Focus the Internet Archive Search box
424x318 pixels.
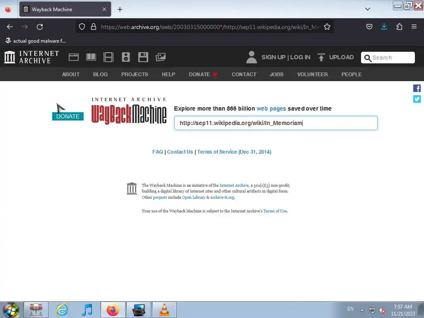click(x=388, y=58)
